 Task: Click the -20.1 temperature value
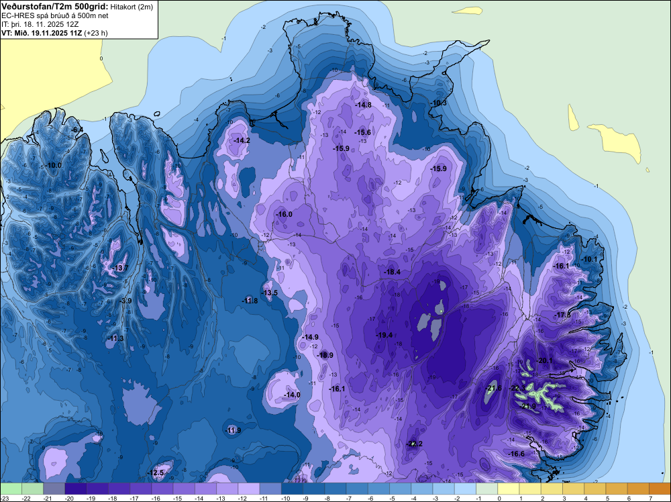click(x=545, y=361)
